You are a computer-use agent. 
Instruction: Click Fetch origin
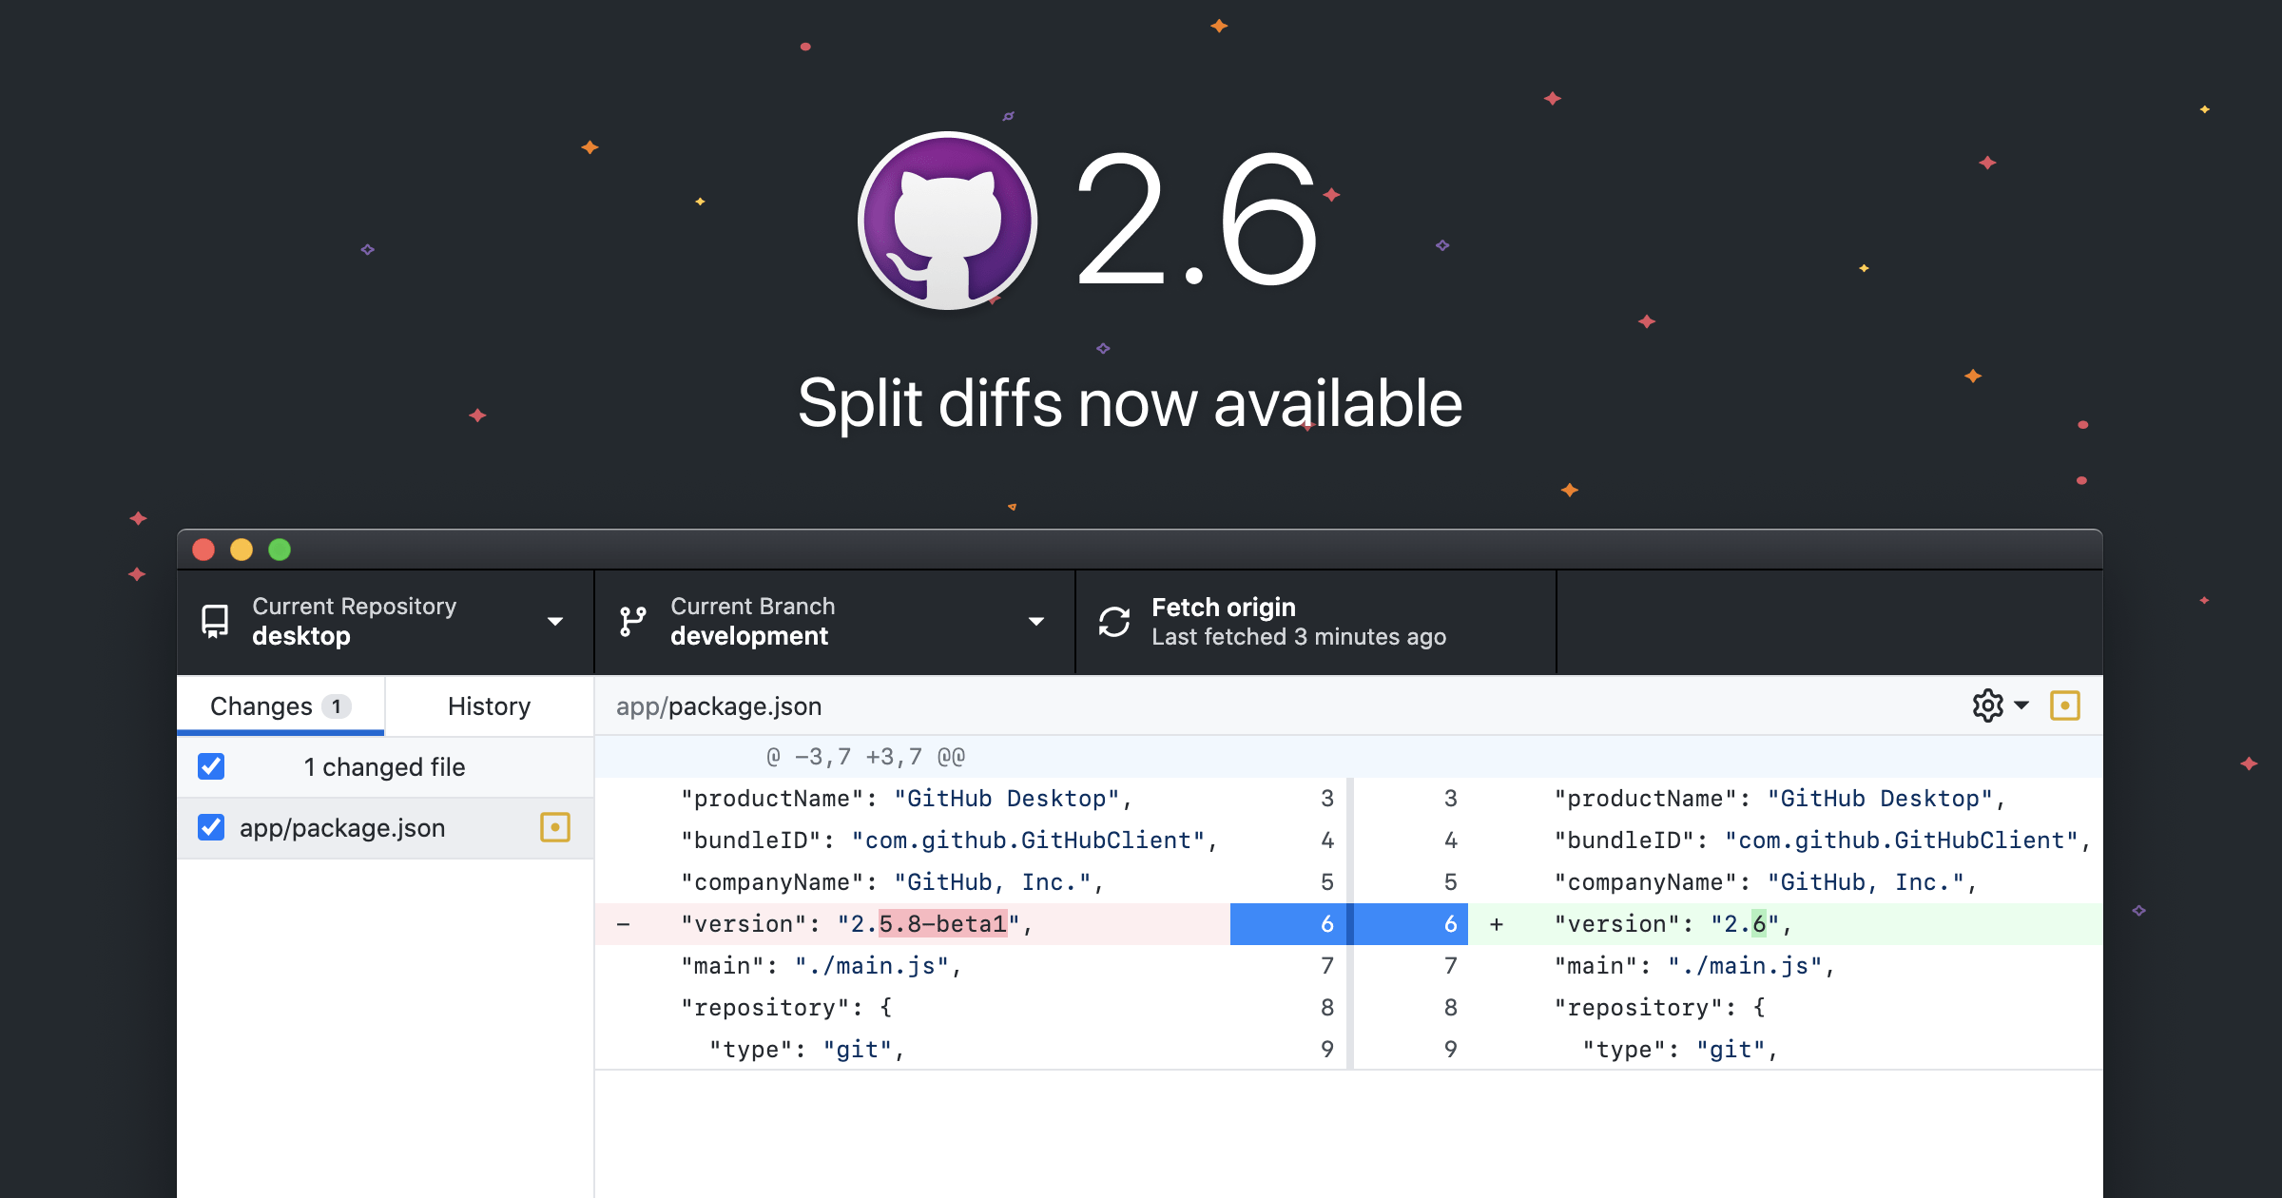click(x=1223, y=607)
